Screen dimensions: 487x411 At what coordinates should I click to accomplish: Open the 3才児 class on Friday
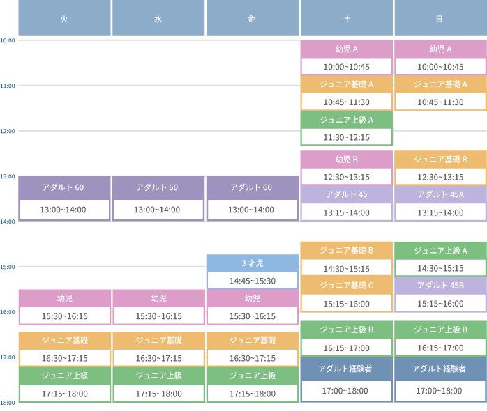pos(252,263)
